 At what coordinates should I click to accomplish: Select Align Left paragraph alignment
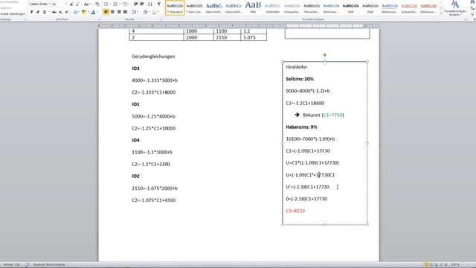point(106,12)
